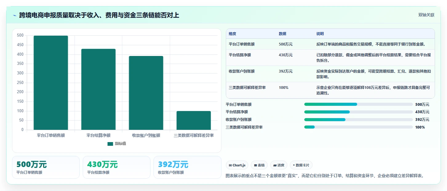The image size is (447, 191).
Task: Click the 收款账户到账额 progress bar
Action: [x=358, y=120]
